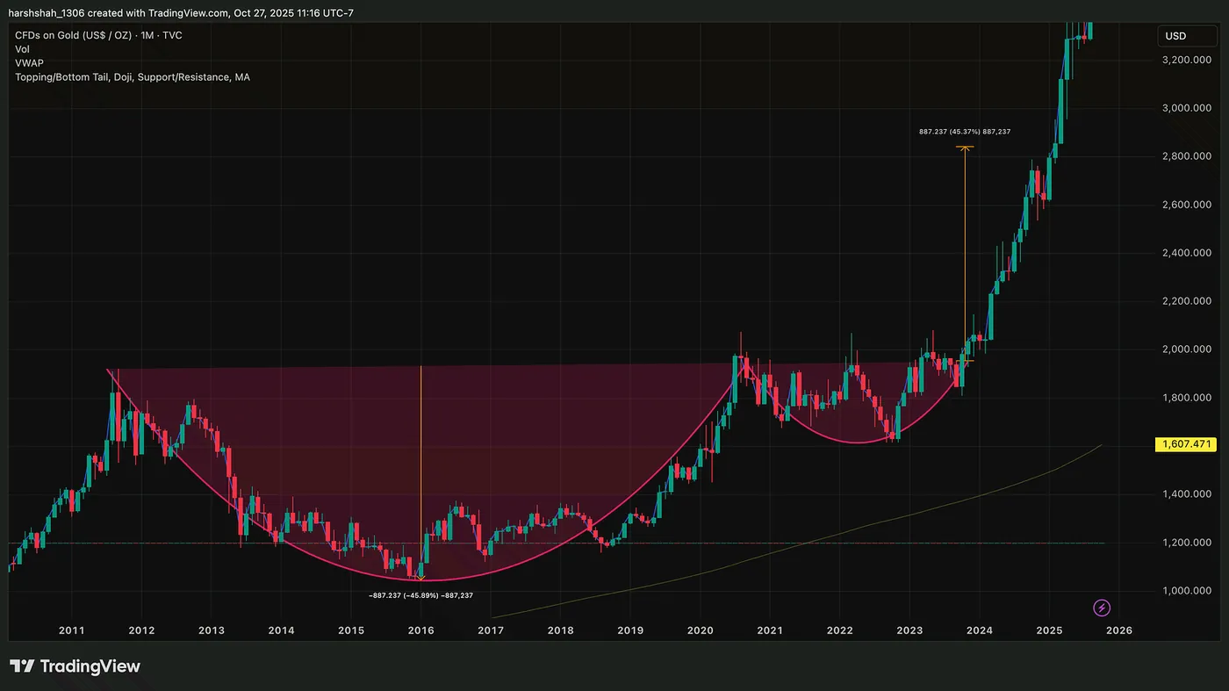Select the CFDs on Gold symbol title
Image resolution: width=1229 pixels, height=691 pixels.
coord(98,35)
